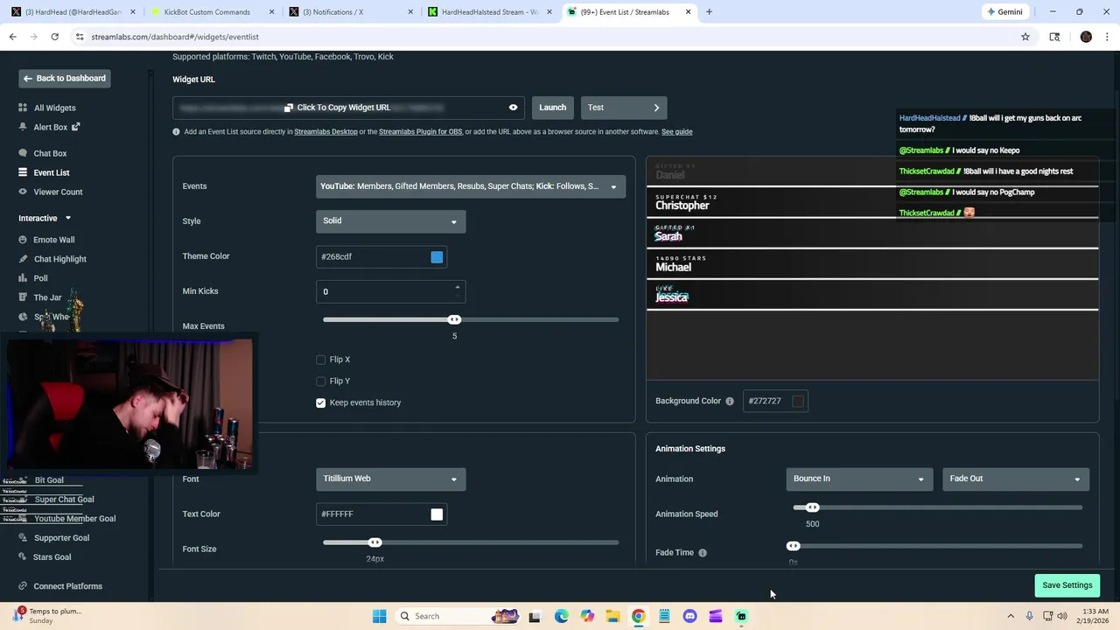Click the Viewer Count eye icon
This screenshot has height=630, width=1120.
(23, 192)
